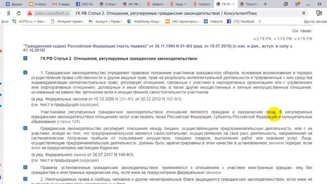
Task: Switch to the (45) Facebook tab
Action: click(x=85, y=4)
